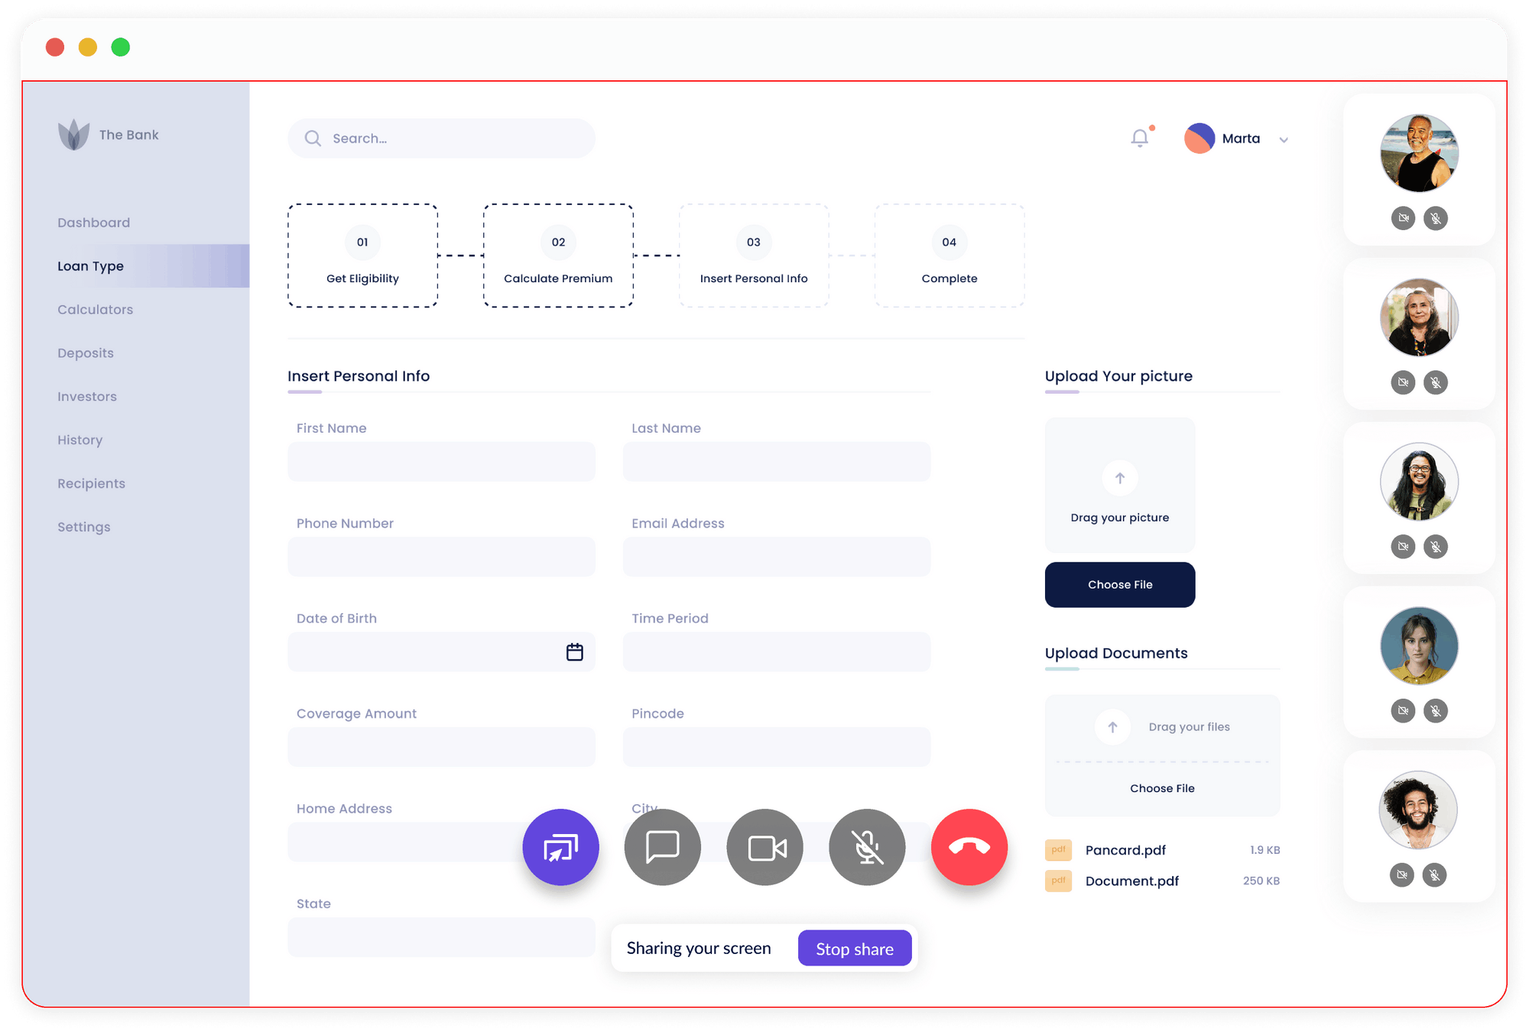Click the Date of Birth field
The height and width of the screenshot is (1032, 1529).
(442, 652)
